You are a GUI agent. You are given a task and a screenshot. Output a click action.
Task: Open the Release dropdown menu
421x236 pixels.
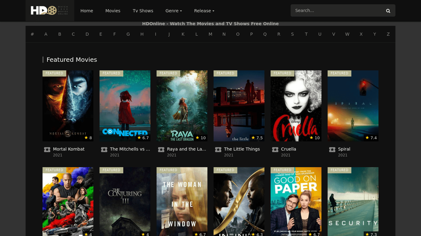(204, 11)
